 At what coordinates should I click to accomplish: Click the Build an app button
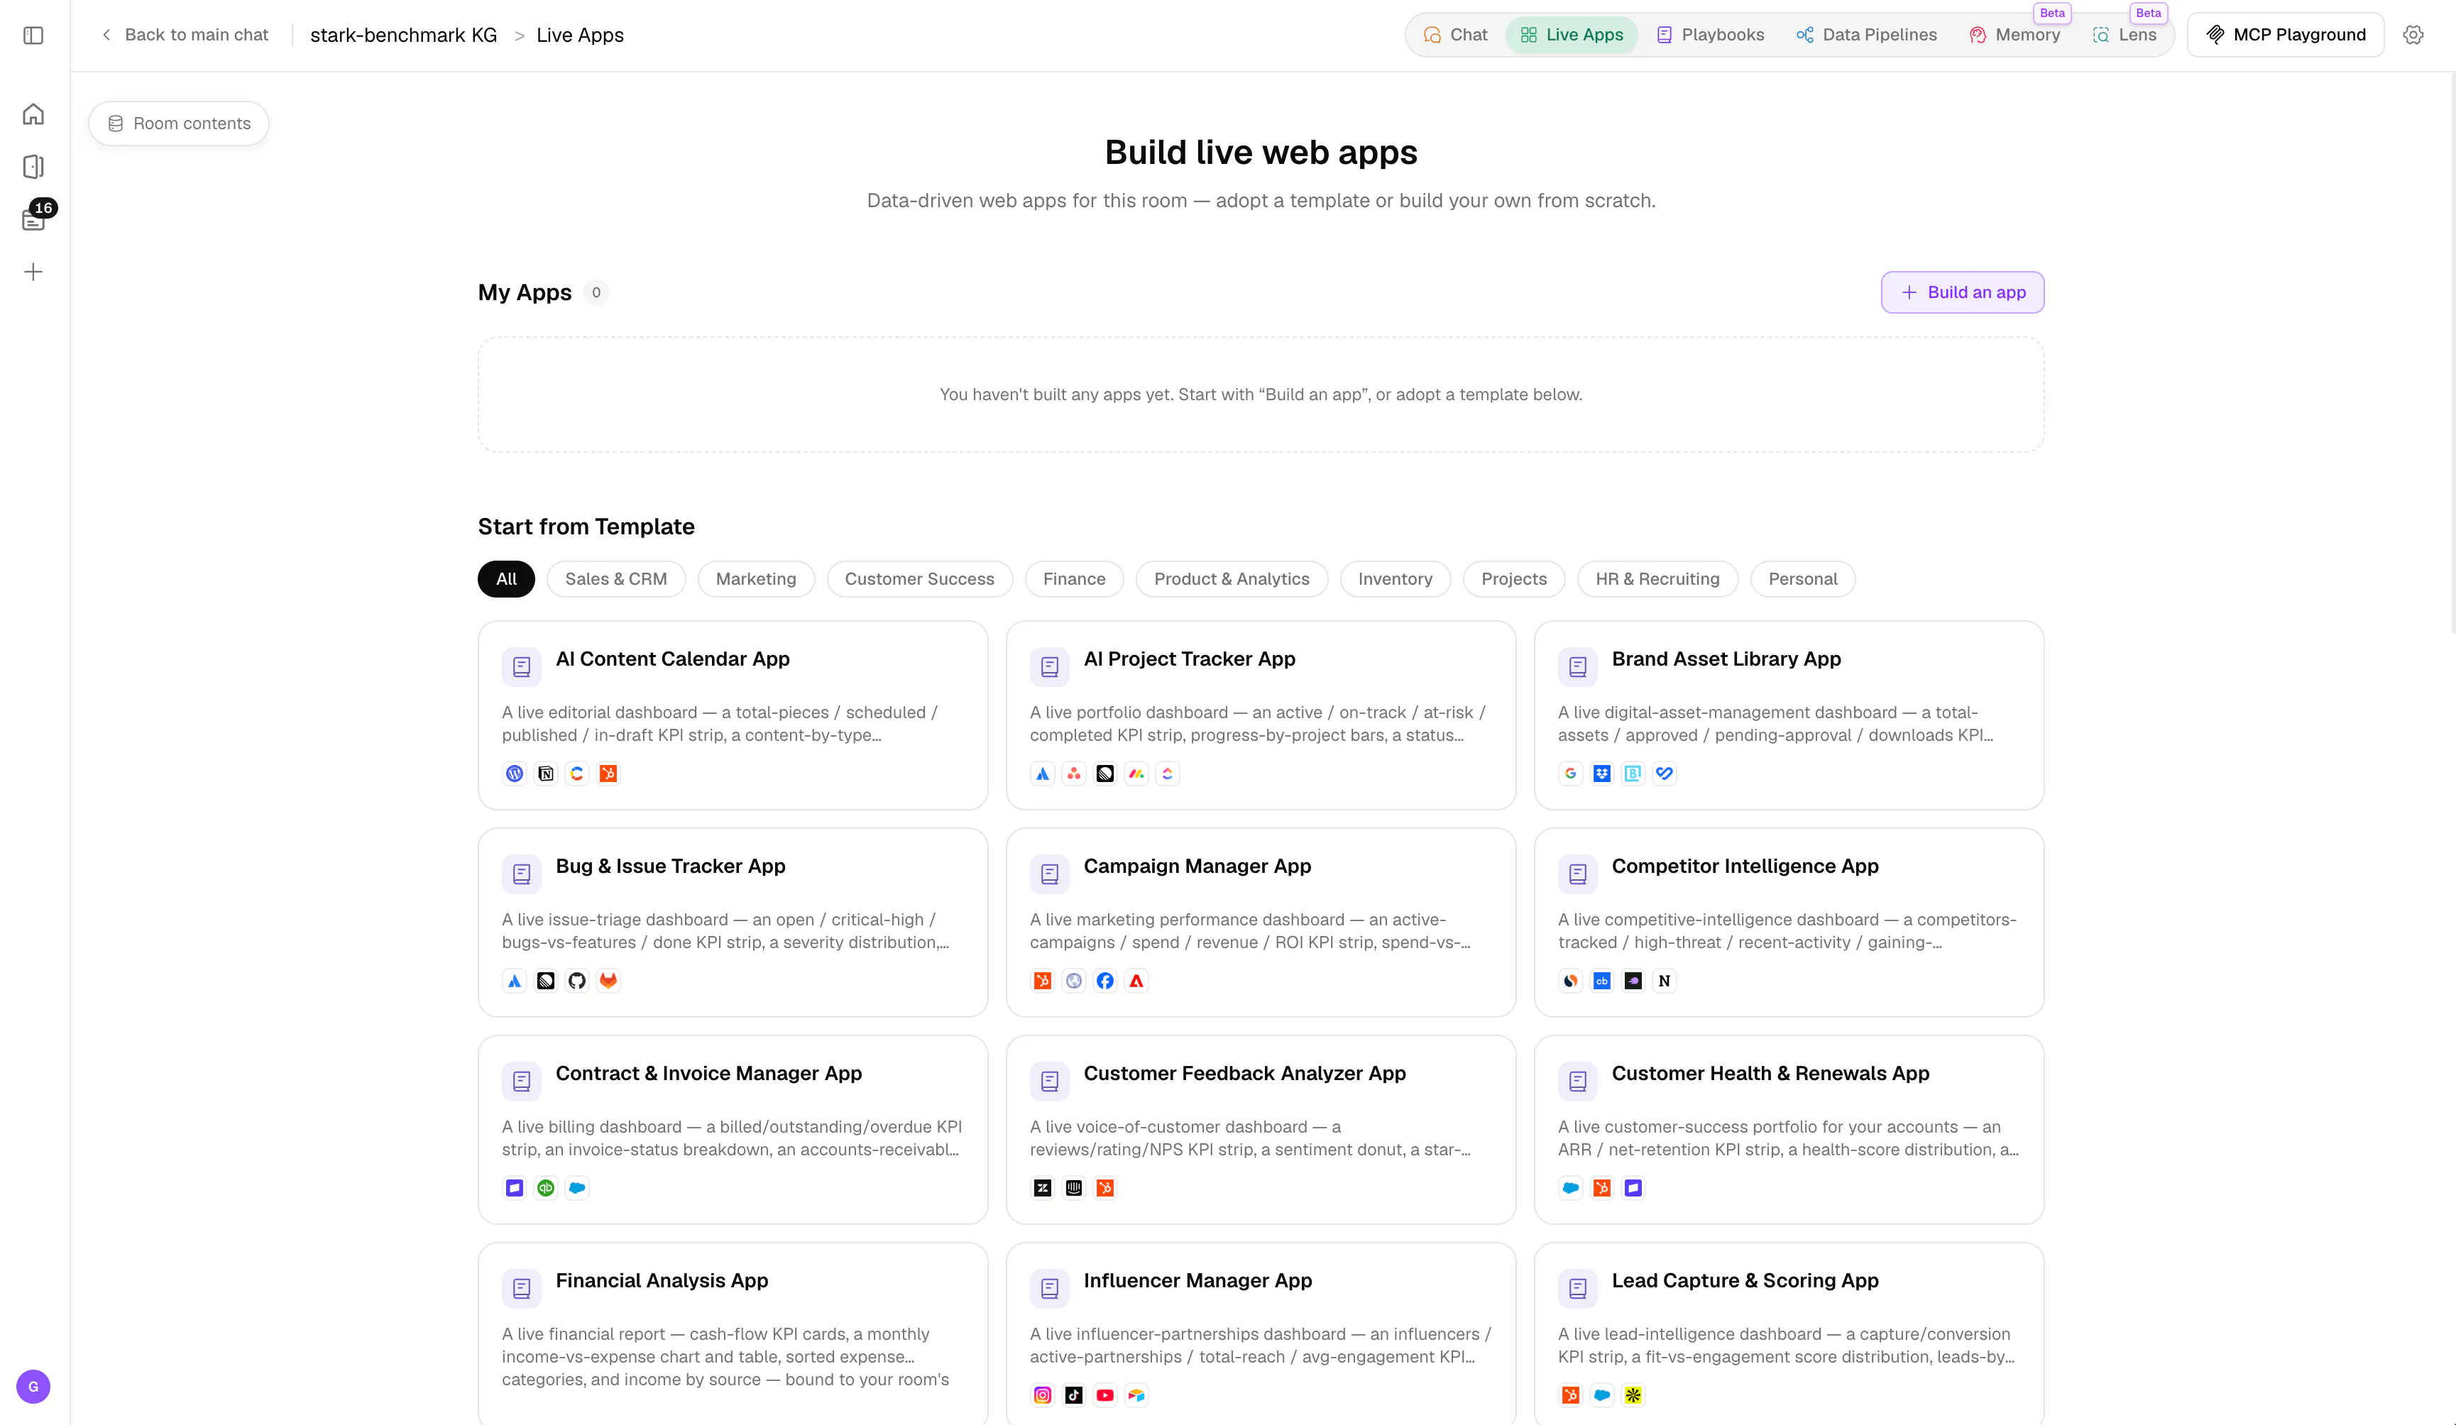pos(1962,292)
